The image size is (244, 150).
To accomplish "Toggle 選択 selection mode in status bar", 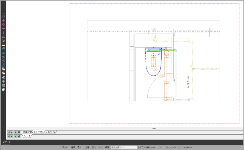I will pyautogui.click(x=73, y=147).
